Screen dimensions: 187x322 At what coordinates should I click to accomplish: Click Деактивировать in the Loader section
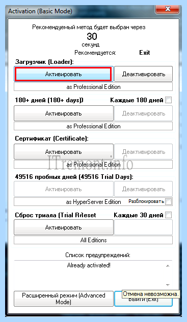[x=143, y=74]
